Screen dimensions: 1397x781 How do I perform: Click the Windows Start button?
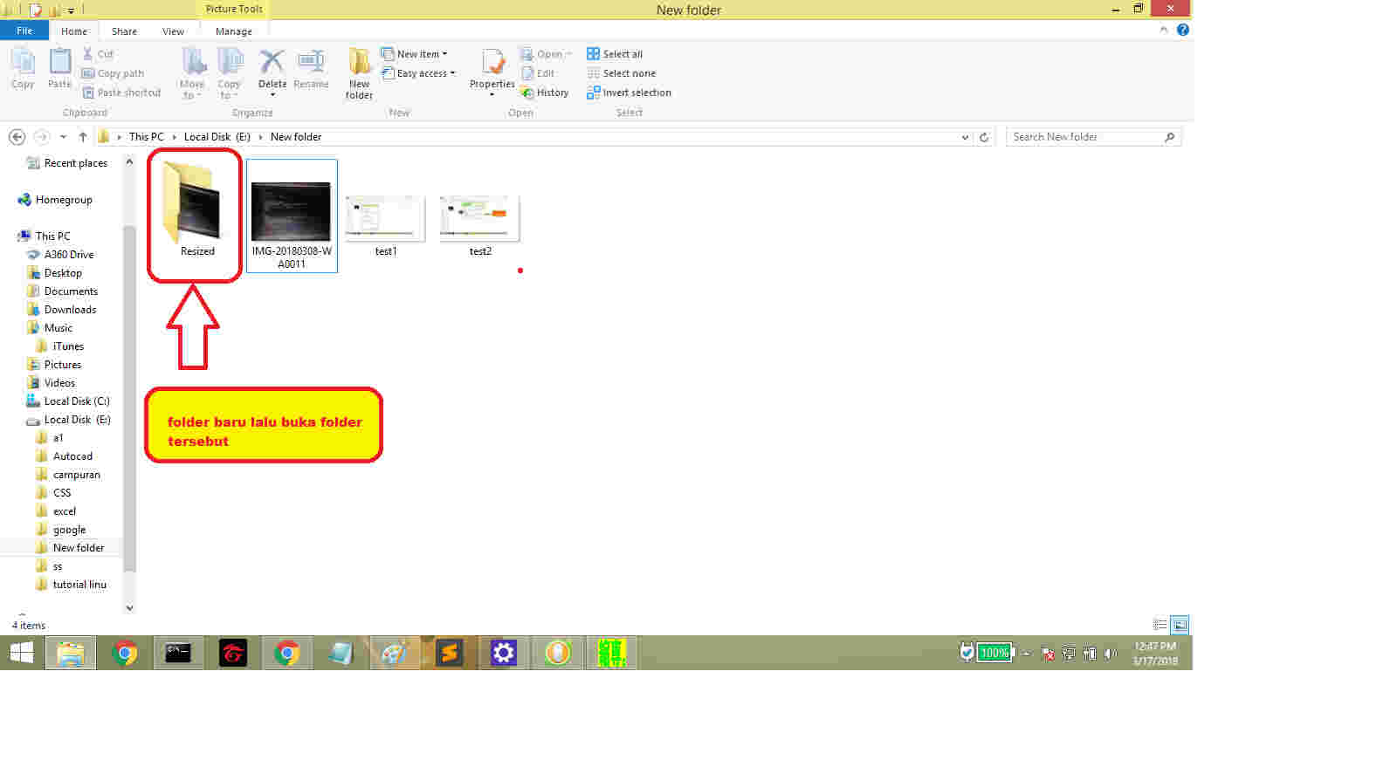[x=22, y=653]
